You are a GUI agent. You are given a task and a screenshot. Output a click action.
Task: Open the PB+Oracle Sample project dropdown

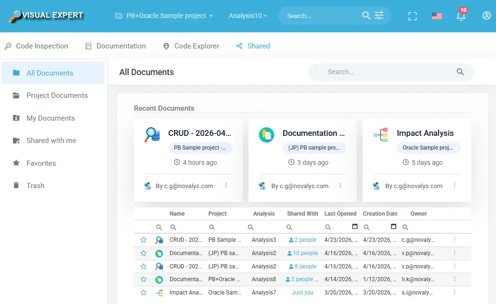tap(164, 16)
